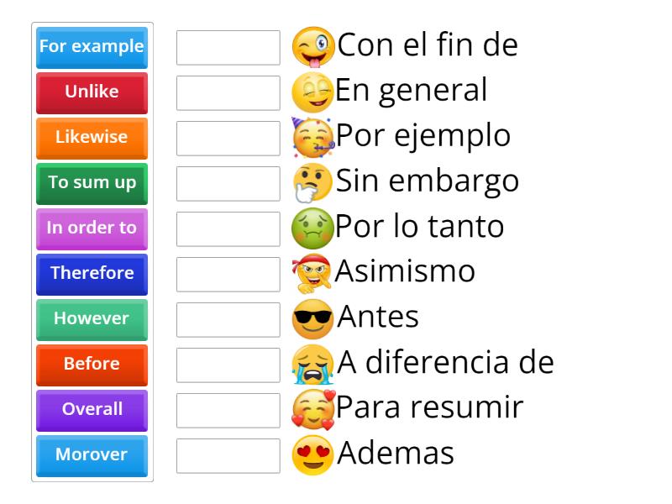Pick the blue 'Therefore' tile

[x=92, y=274]
